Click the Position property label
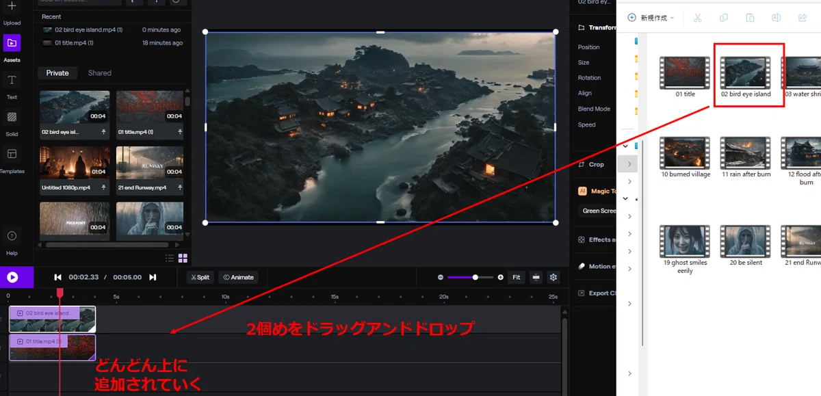821x396 pixels. tap(588, 47)
